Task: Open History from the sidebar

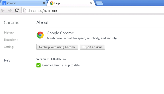Action: [9, 33]
